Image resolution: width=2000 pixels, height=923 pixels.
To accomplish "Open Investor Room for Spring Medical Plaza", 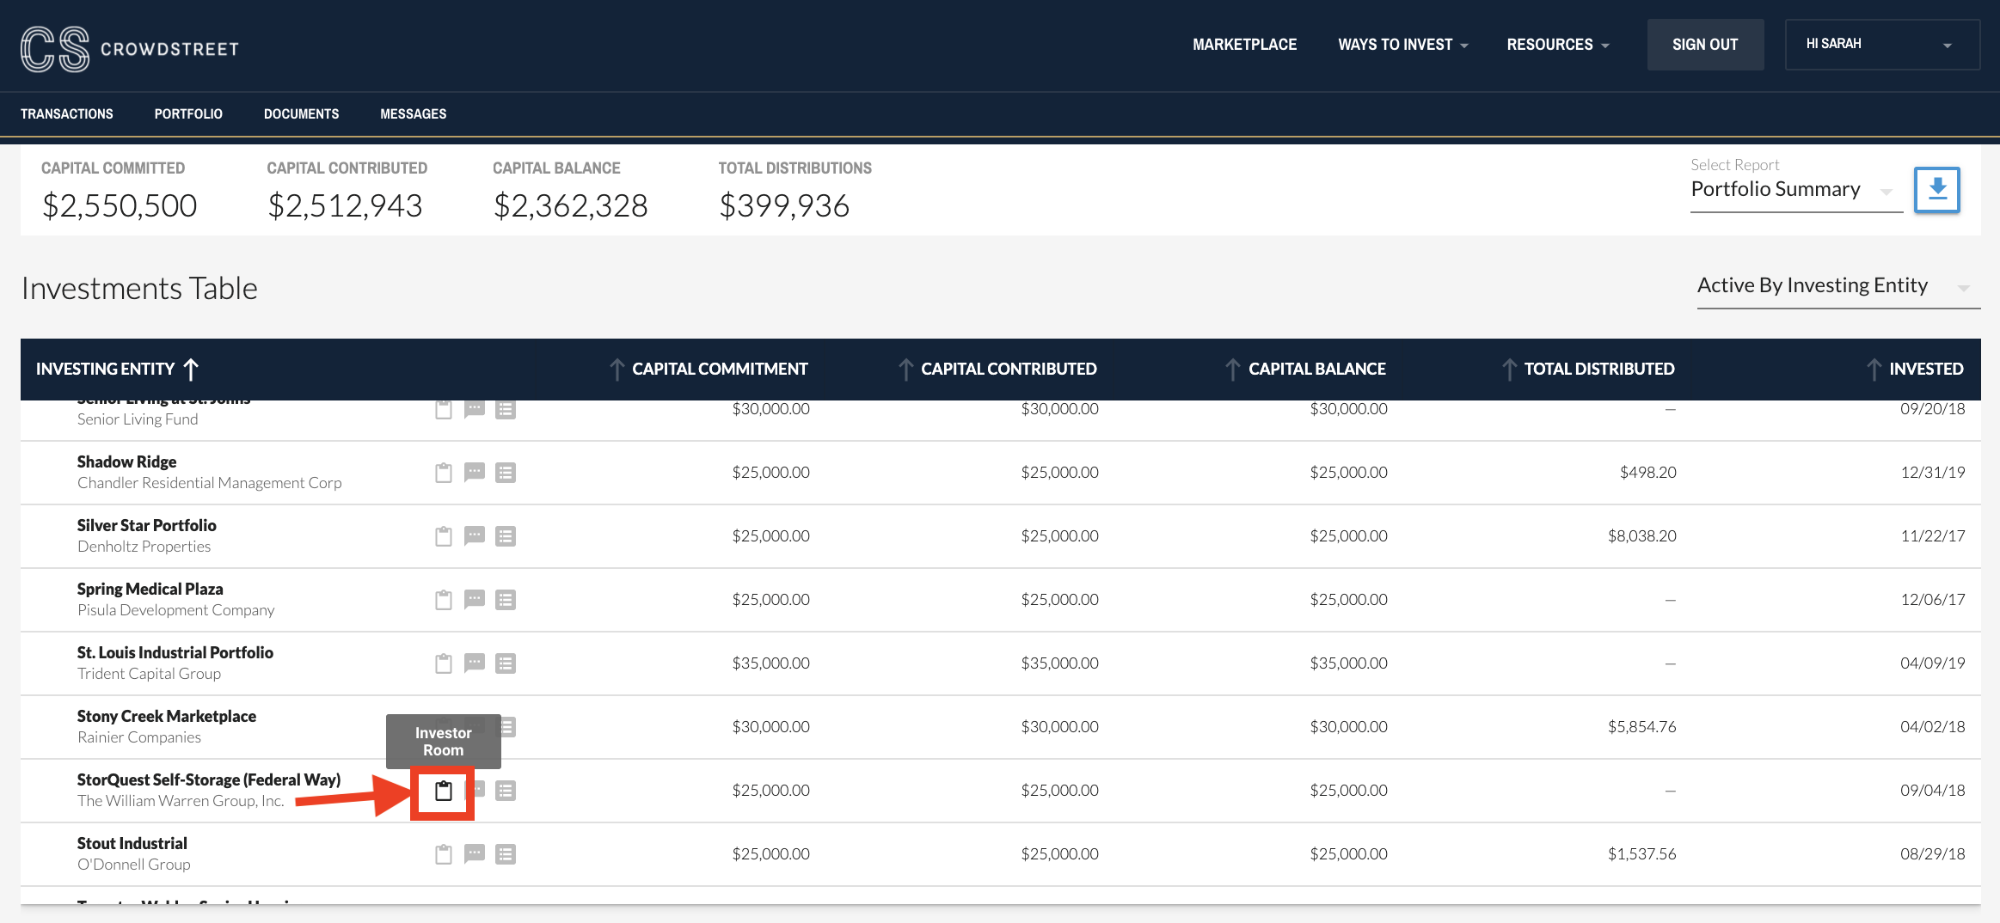I will [444, 600].
